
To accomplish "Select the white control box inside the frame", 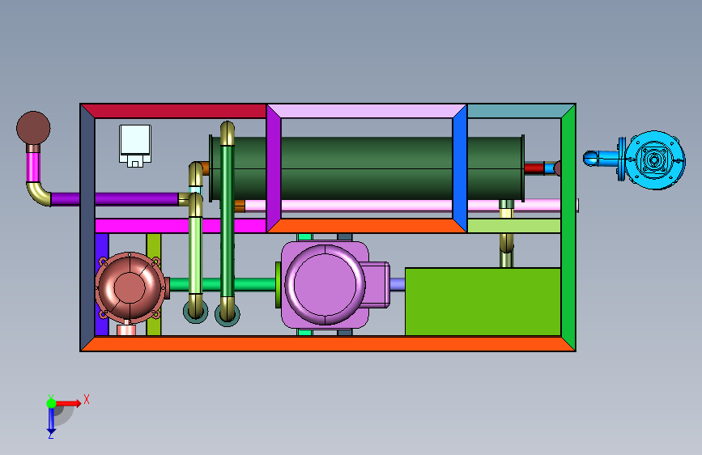I will pos(134,146).
